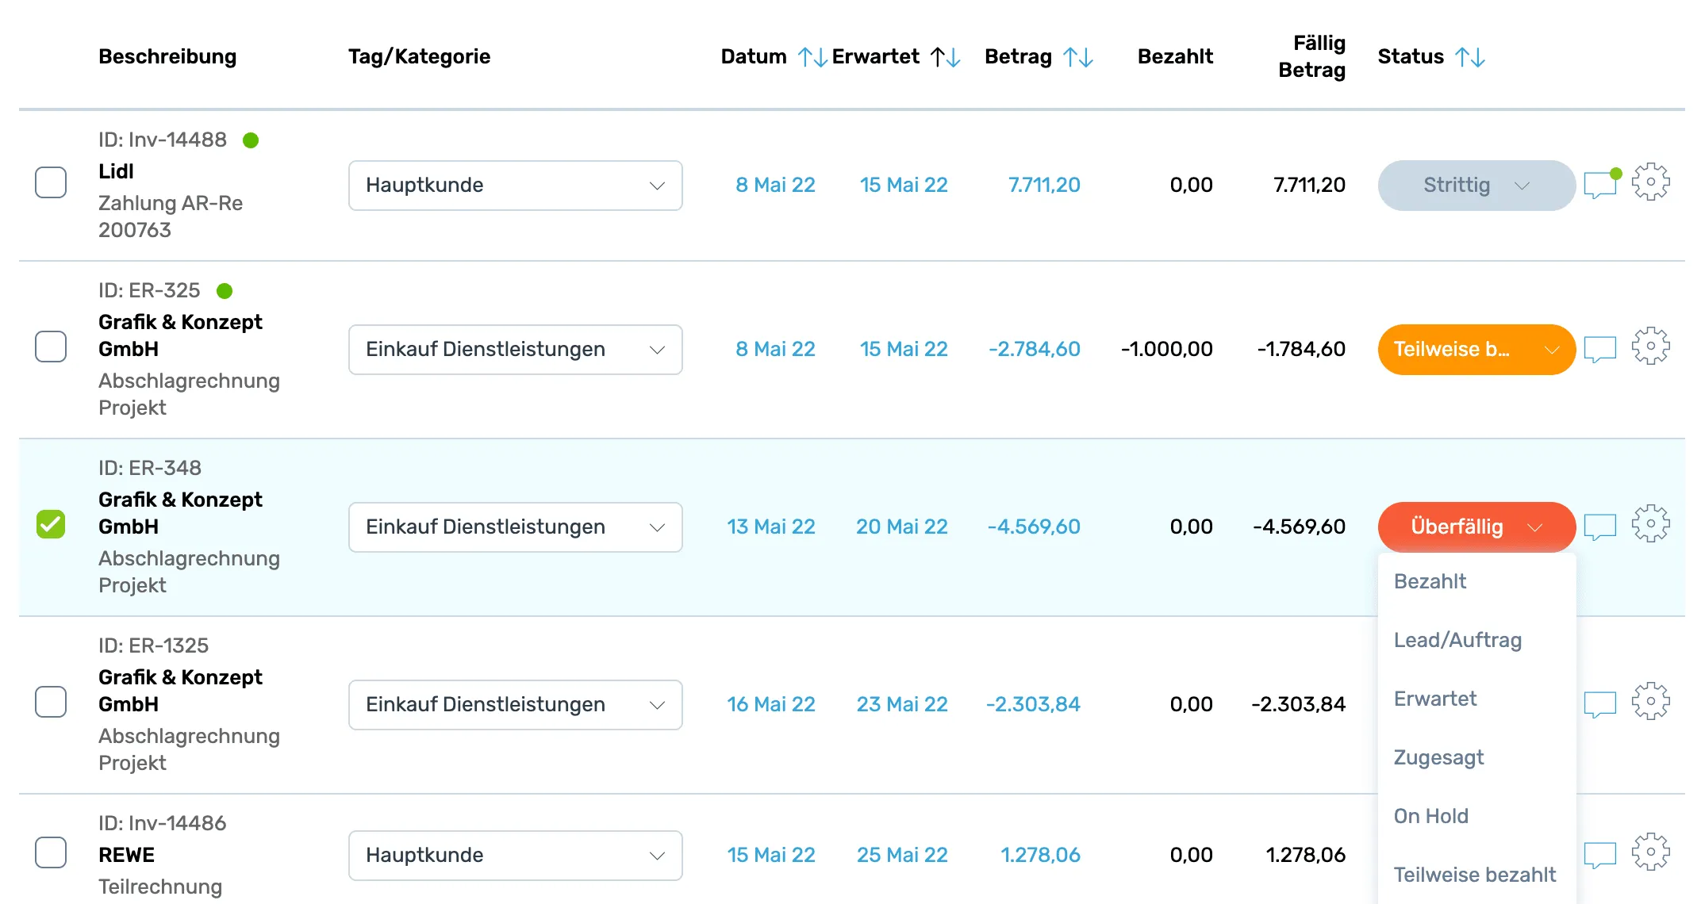Screen dimensions: 1701x904
Task: Select the REWE Inv-14486 checkbox
Action: (x=51, y=852)
